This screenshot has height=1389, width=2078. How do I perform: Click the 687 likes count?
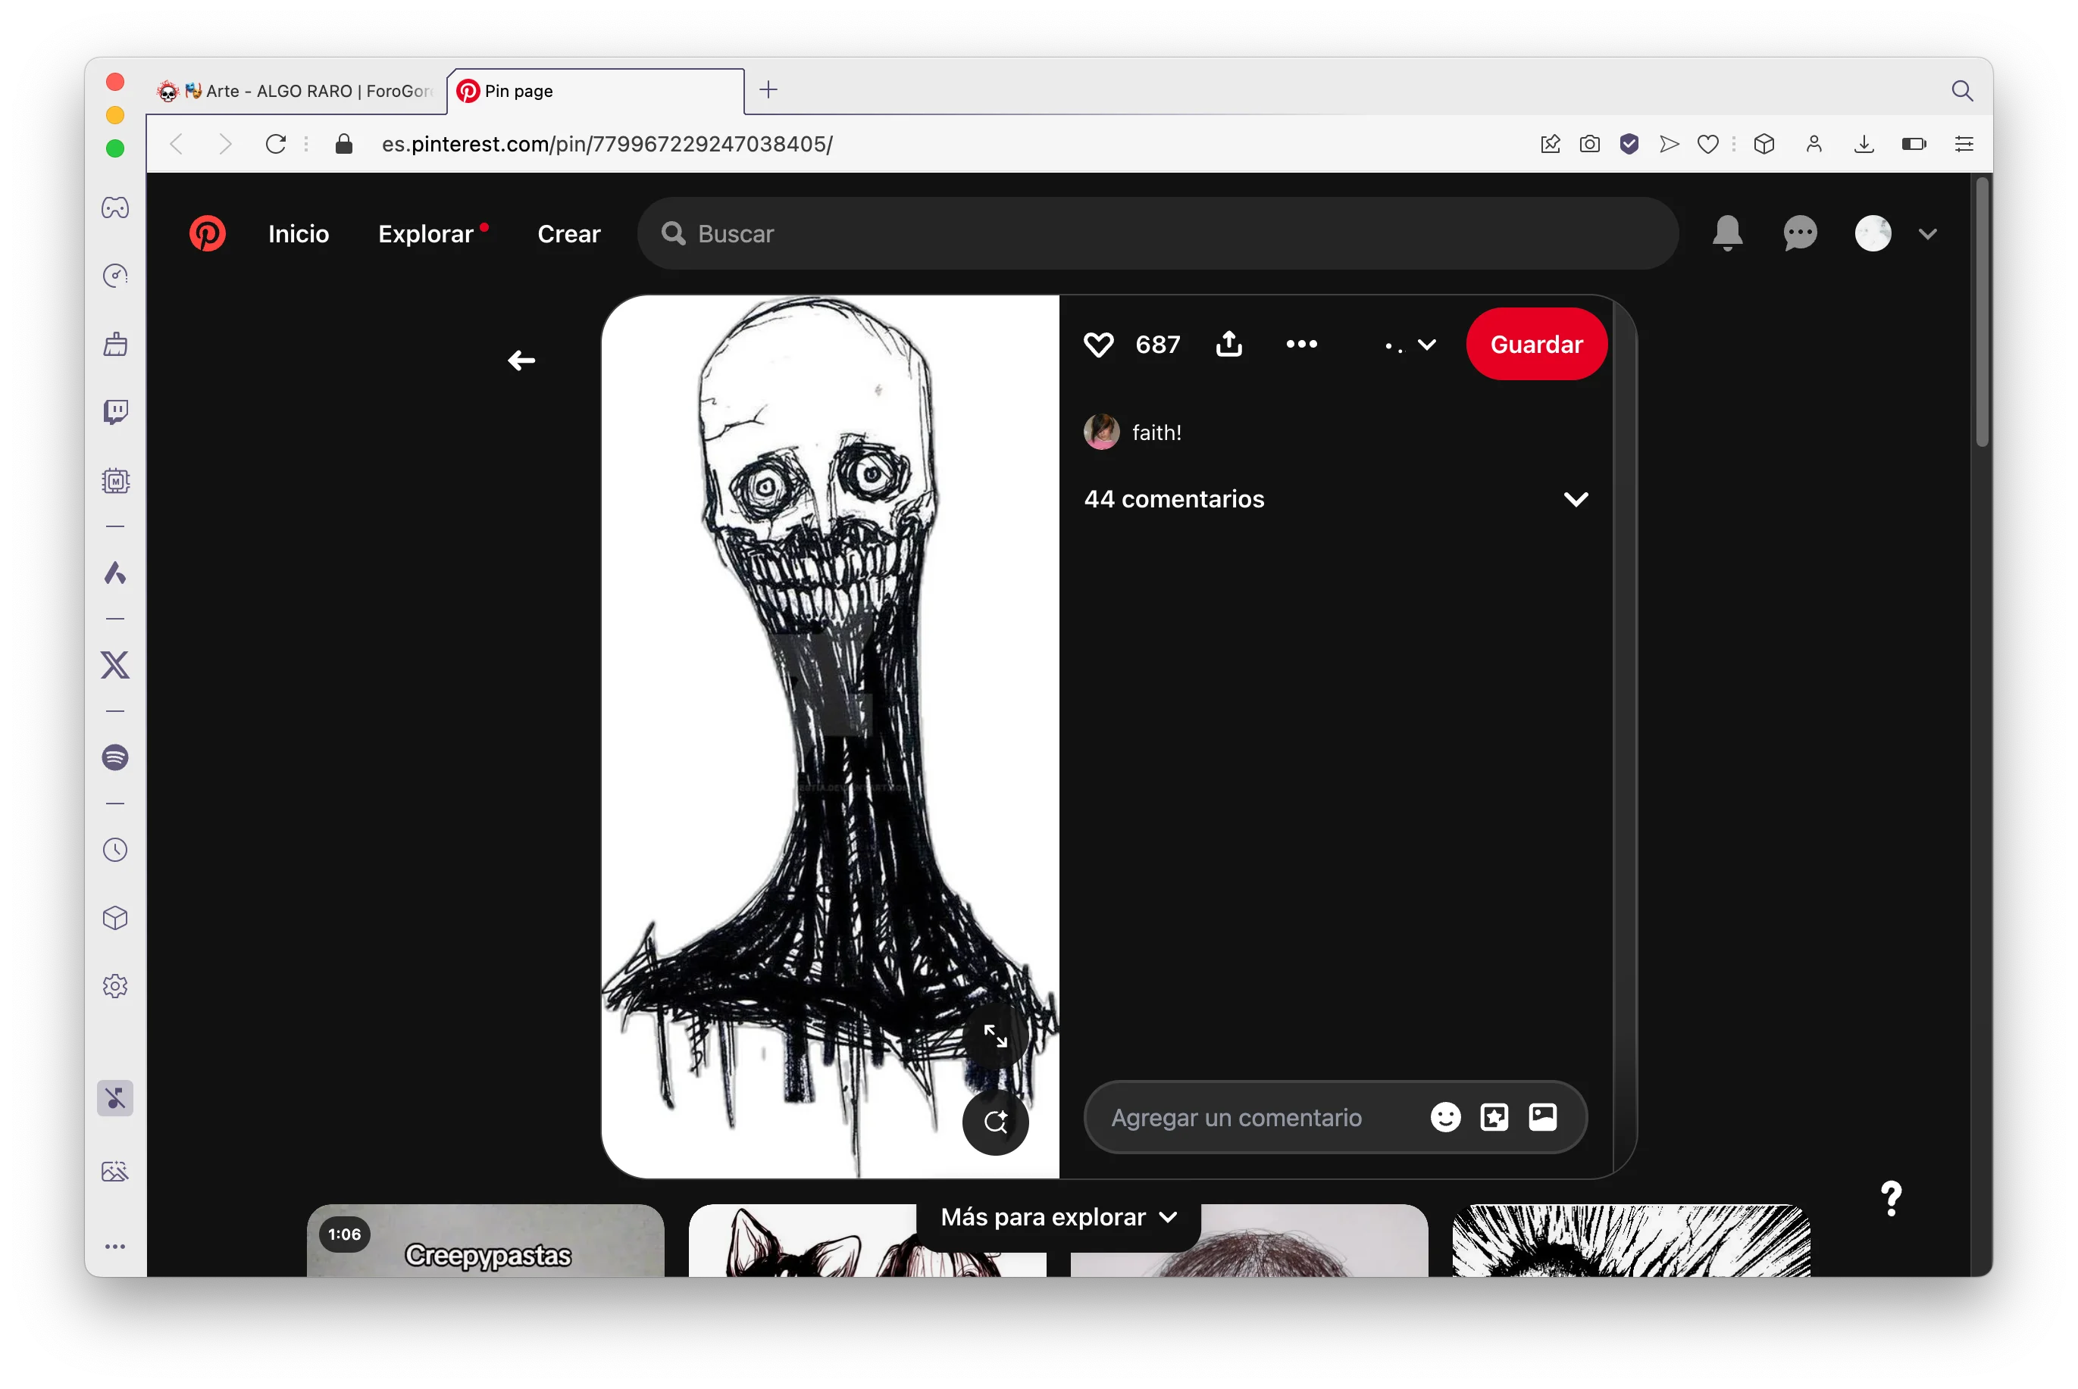(1157, 345)
